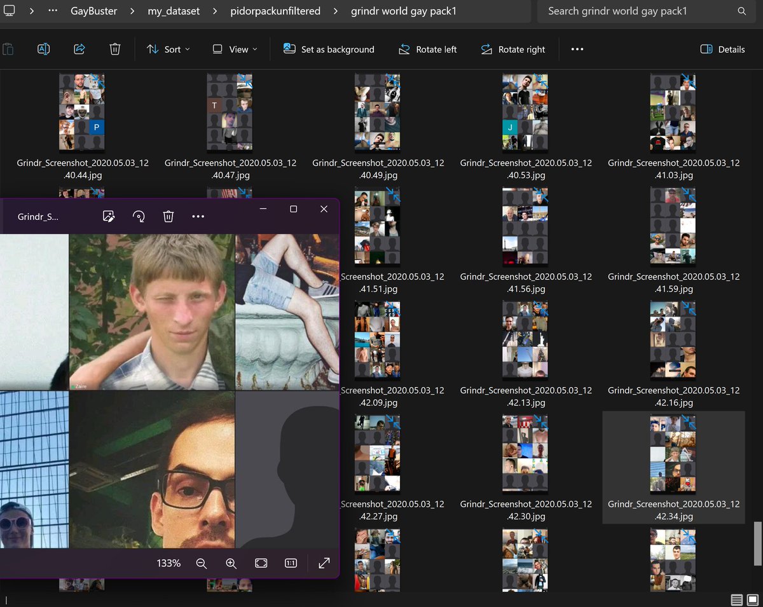Click grindr world gay pack1 breadcrumb

[403, 11]
